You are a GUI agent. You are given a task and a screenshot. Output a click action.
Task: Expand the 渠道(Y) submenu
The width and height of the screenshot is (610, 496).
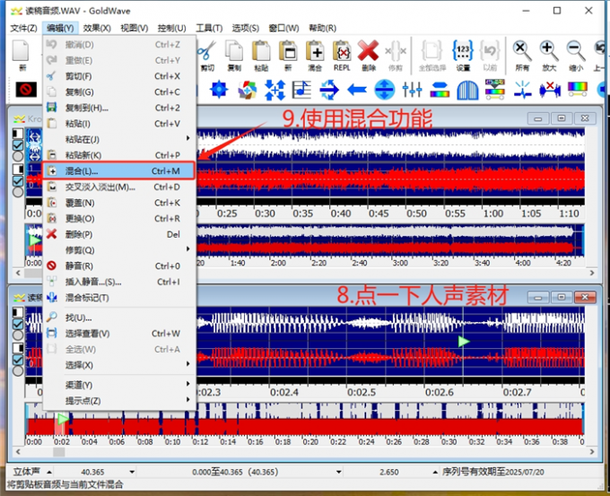119,385
